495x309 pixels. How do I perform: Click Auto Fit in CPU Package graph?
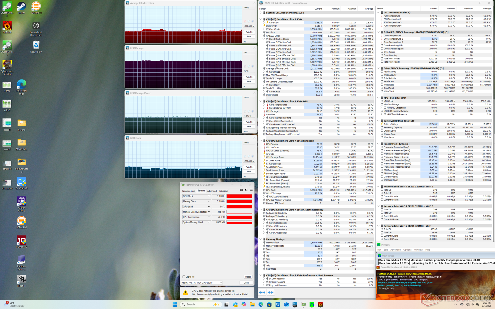point(249,77)
